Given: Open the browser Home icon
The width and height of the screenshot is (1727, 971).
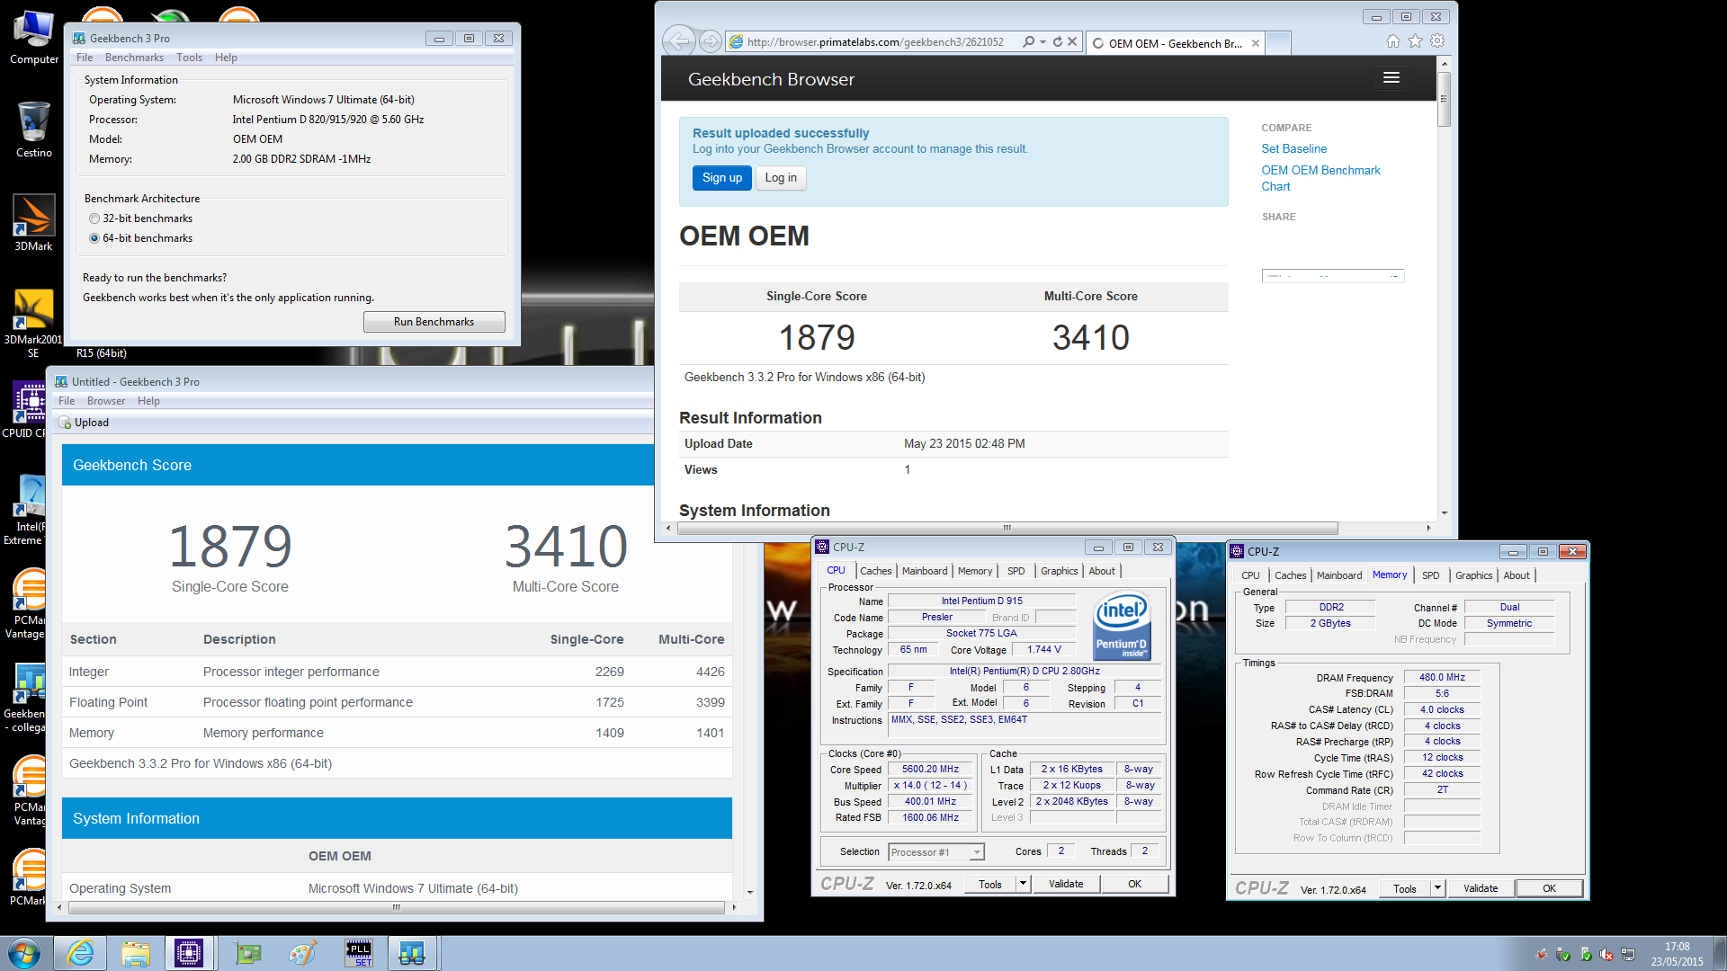Looking at the screenshot, I should tap(1392, 41).
